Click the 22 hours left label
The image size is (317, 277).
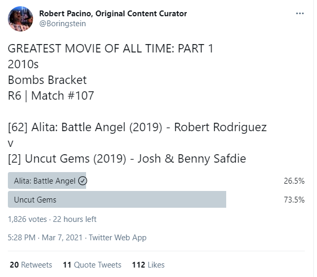(74, 219)
